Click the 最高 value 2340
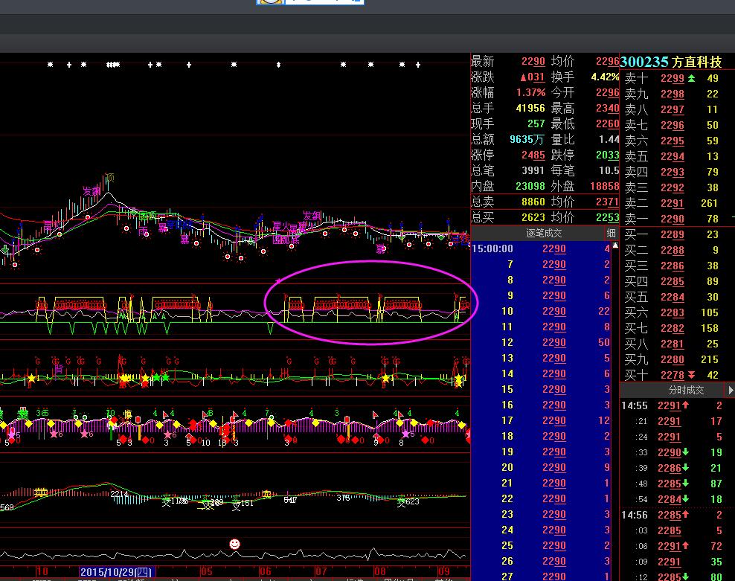 tap(608, 109)
